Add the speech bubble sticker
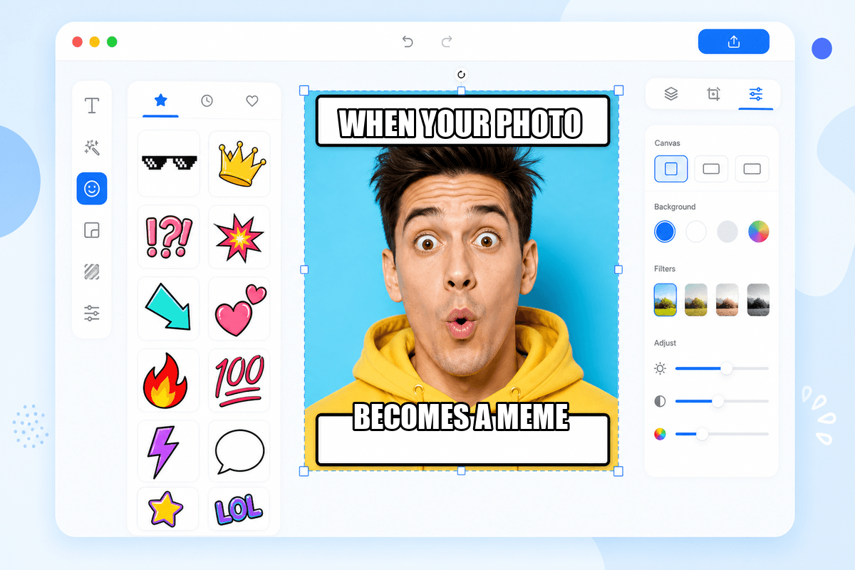Screen dimensions: 855x570 [x=239, y=452]
